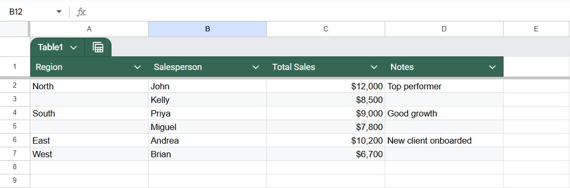Select the cell containing Priya
Image resolution: width=570 pixels, height=188 pixels.
tap(208, 113)
